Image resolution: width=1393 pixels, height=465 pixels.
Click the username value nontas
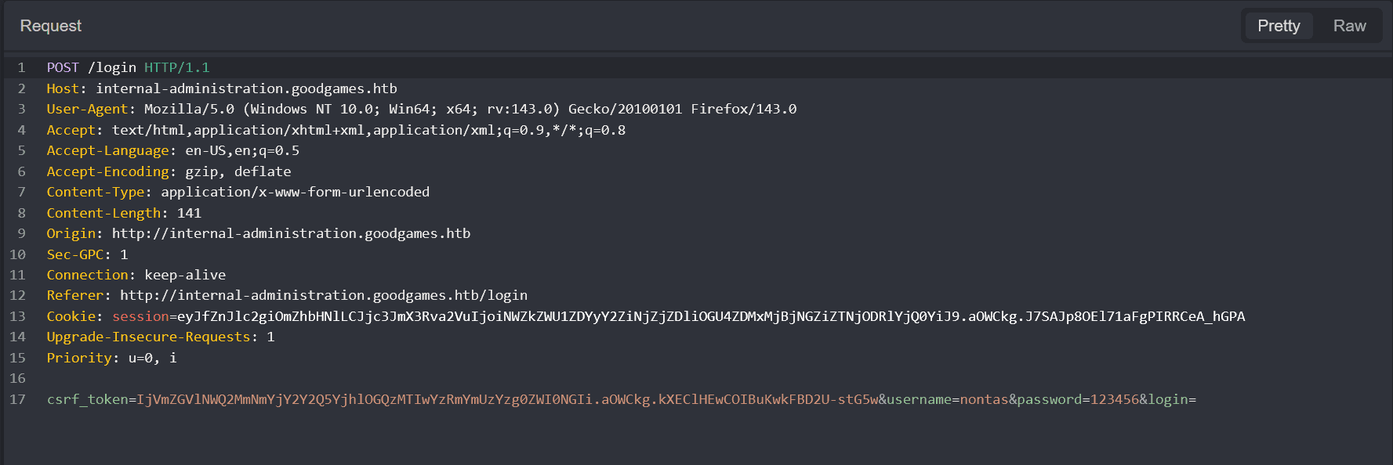point(984,399)
